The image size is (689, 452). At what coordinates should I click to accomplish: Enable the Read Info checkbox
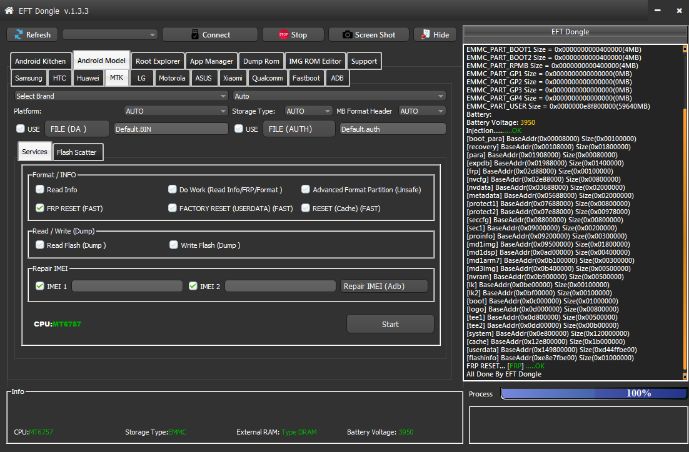(x=40, y=189)
